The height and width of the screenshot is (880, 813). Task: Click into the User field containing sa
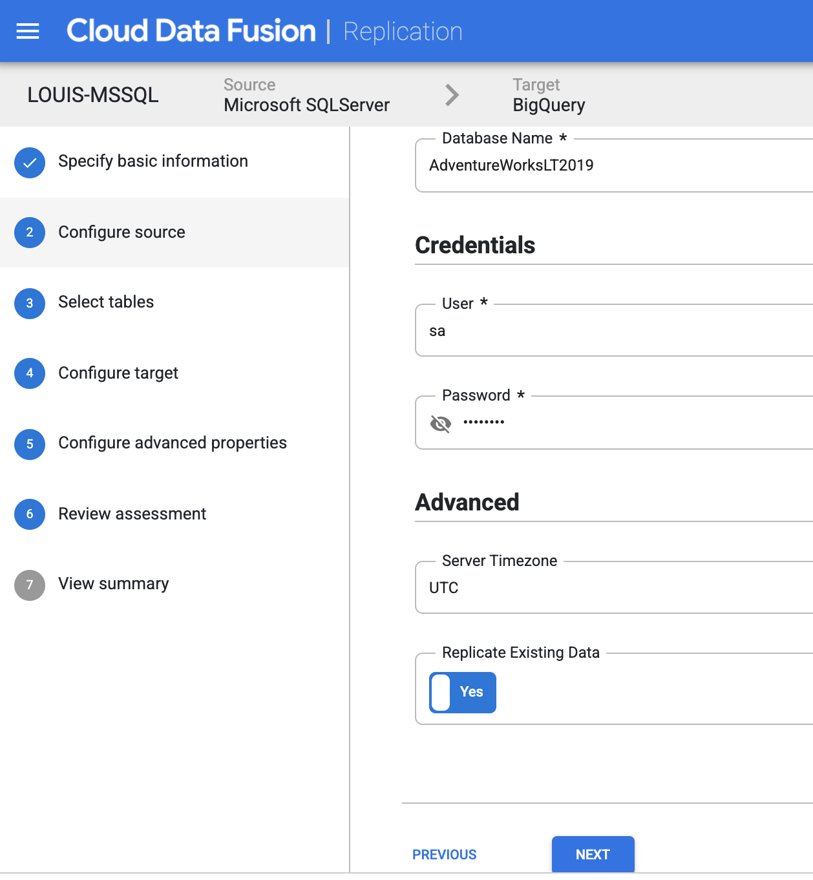pyautogui.click(x=614, y=331)
